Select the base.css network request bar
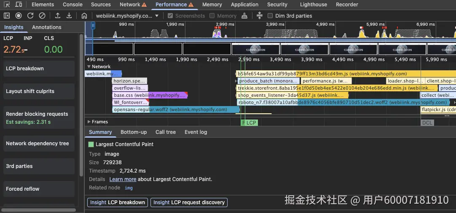Screen dimensions: 456x213 (x=150, y=95)
